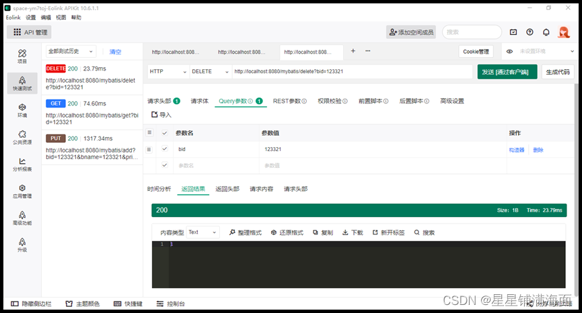The image size is (582, 313).
Task: Click the 生成代码 button
Action: coord(558,71)
